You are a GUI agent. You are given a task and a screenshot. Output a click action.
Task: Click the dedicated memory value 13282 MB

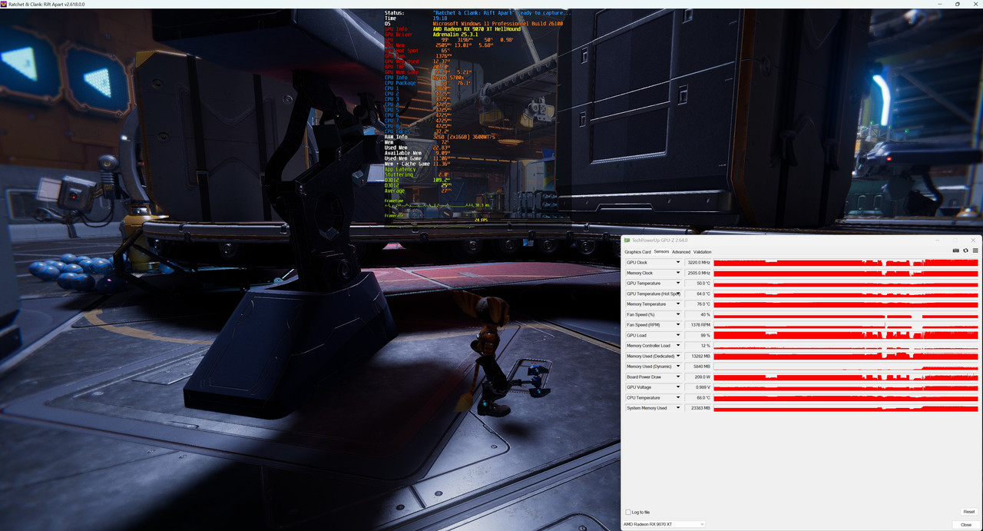[698, 356]
